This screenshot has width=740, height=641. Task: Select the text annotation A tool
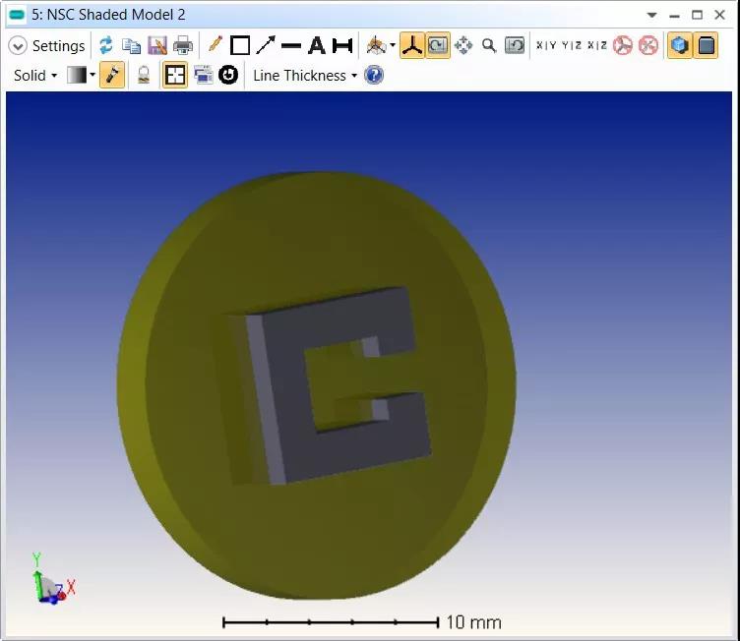click(316, 45)
